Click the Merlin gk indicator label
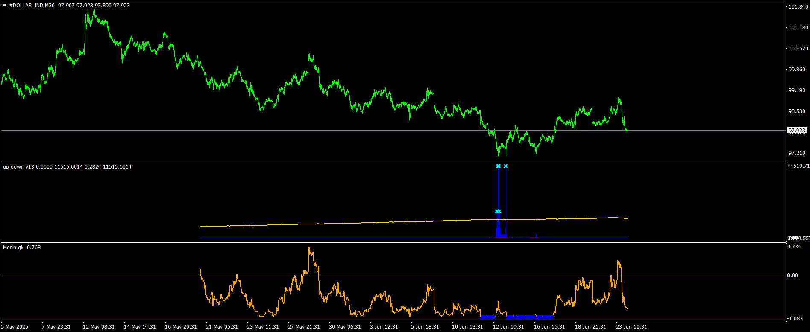Screen dimensions: 810x332 pyautogui.click(x=13, y=248)
